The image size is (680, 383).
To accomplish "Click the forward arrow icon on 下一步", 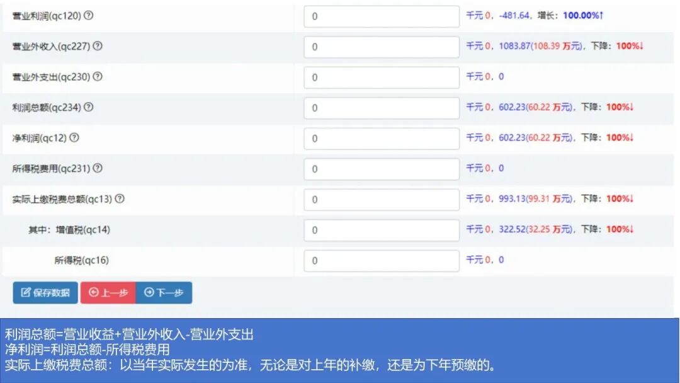I will click(149, 292).
